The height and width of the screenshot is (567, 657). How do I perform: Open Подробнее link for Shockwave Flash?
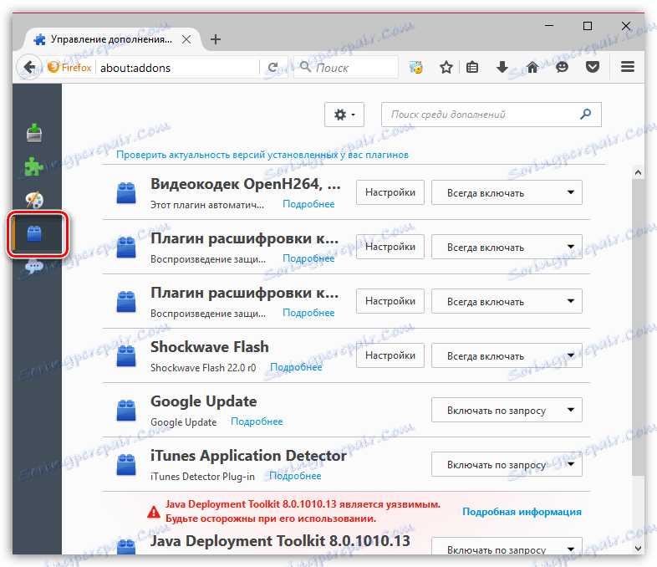point(296,367)
